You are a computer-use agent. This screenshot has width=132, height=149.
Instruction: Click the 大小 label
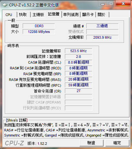coord(15,32)
